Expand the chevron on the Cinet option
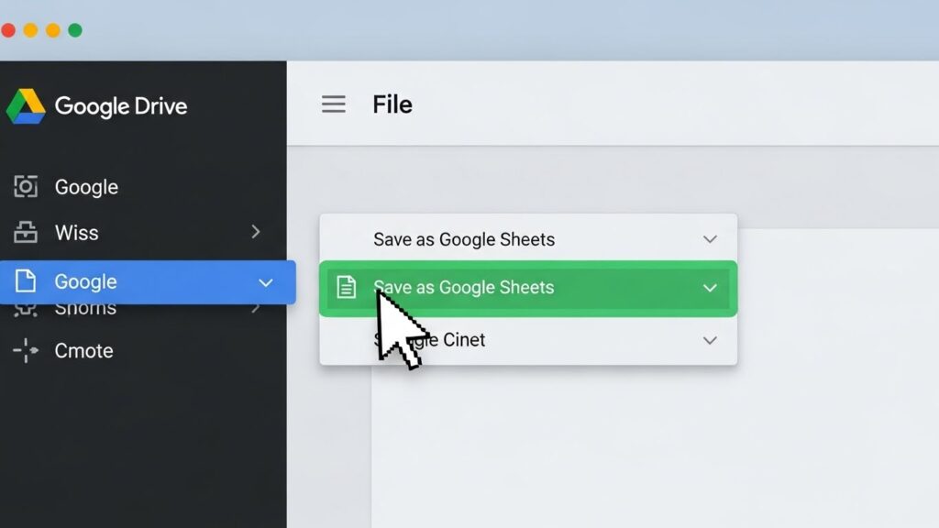The height and width of the screenshot is (528, 939). (x=710, y=340)
